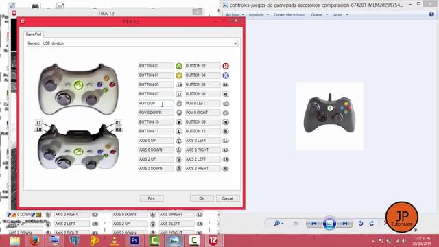Screen dimensions: 439x247
Task: Open the green Camtasia taskbar icon
Action: pos(154,241)
